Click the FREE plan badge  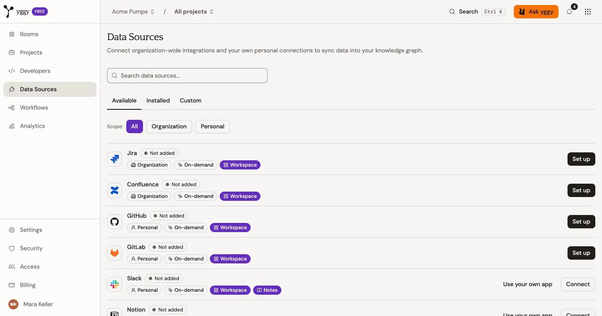40,12
